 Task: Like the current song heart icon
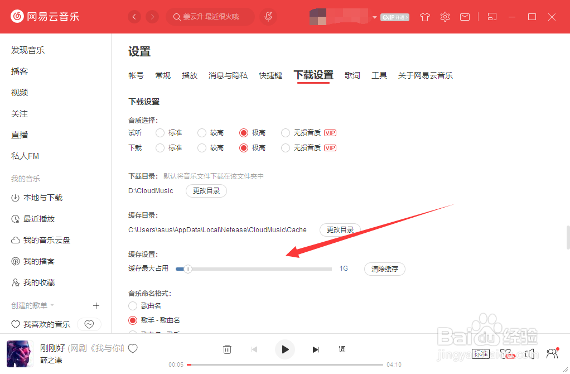click(133, 348)
